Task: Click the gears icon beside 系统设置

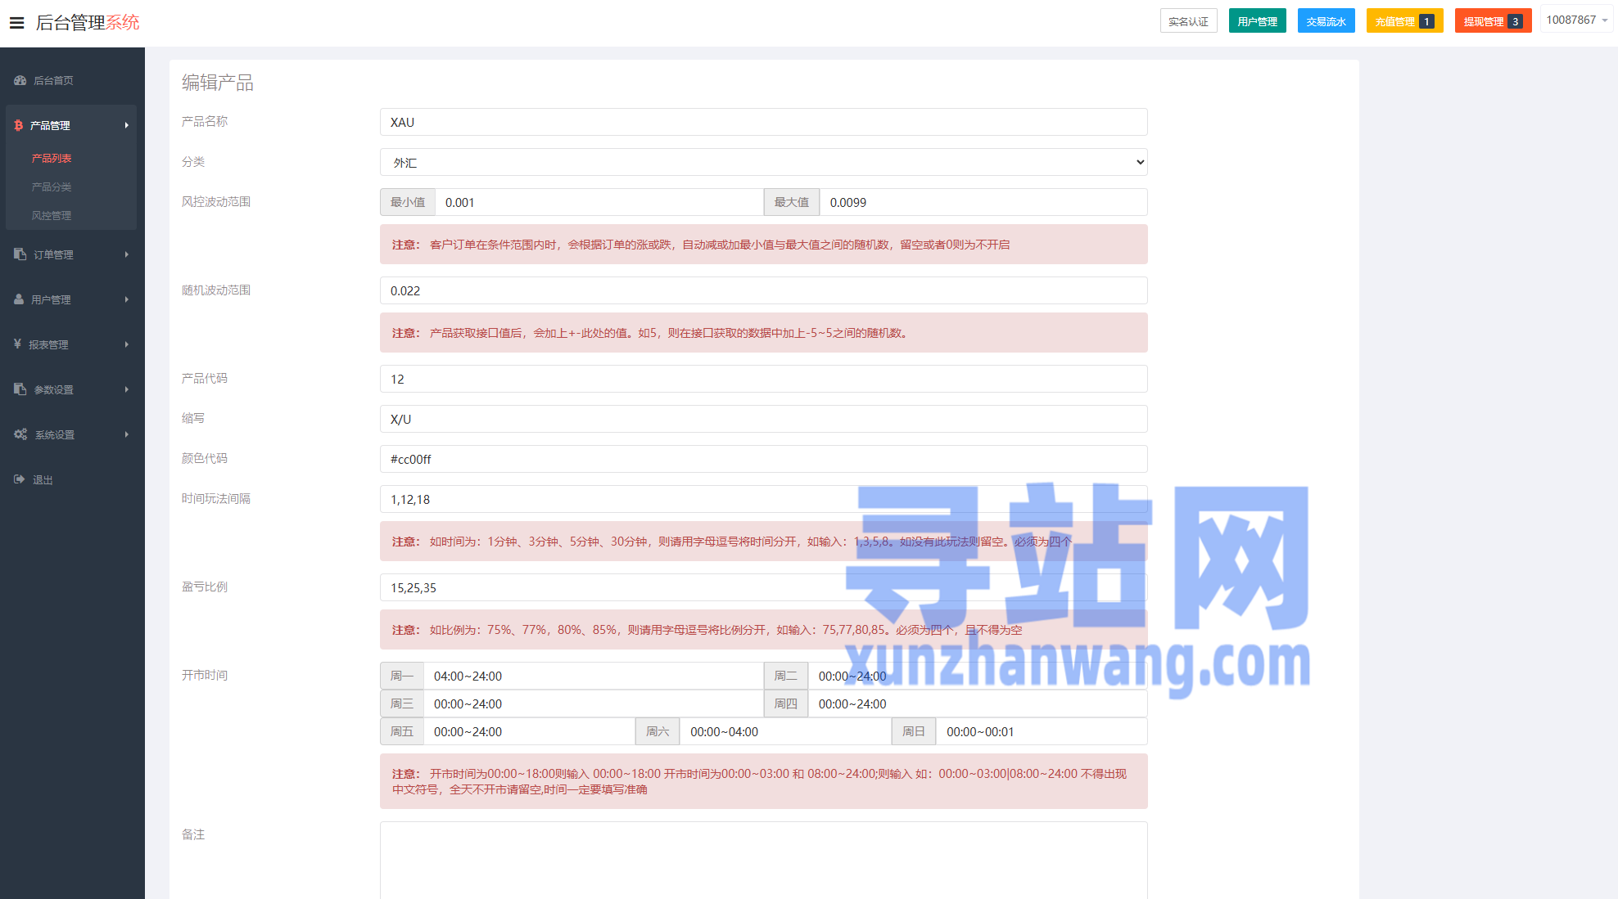Action: coord(20,434)
